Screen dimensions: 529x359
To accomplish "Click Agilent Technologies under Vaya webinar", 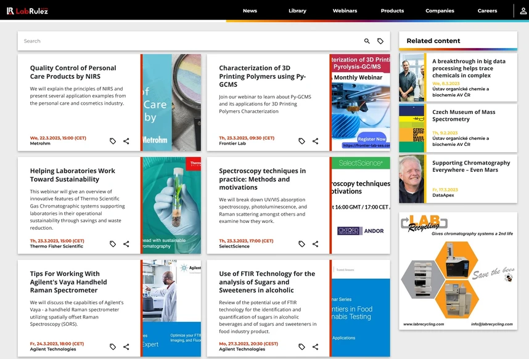I will click(x=53, y=349).
